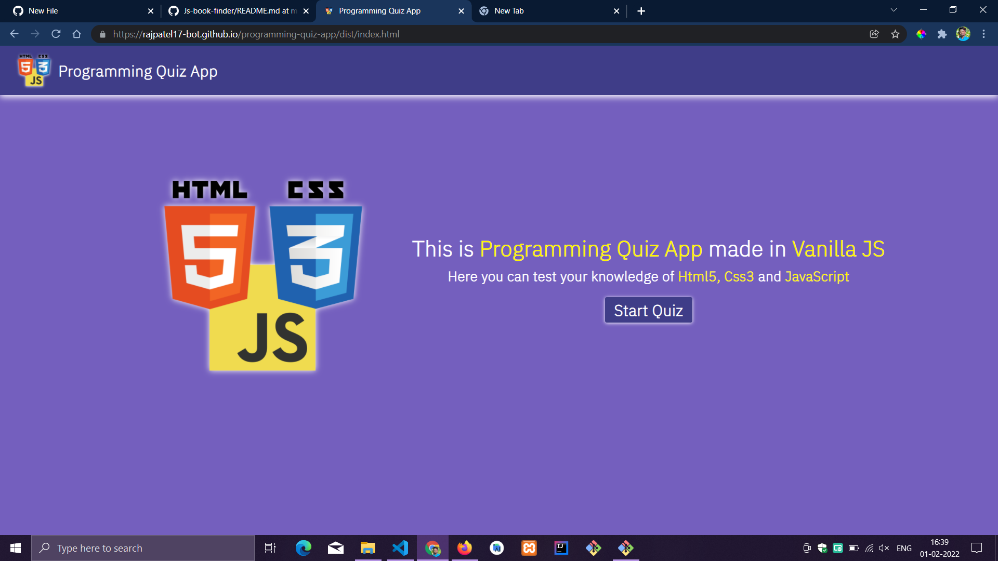The height and width of the screenshot is (561, 998).
Task: Open the ENG language selector
Action: click(904, 547)
